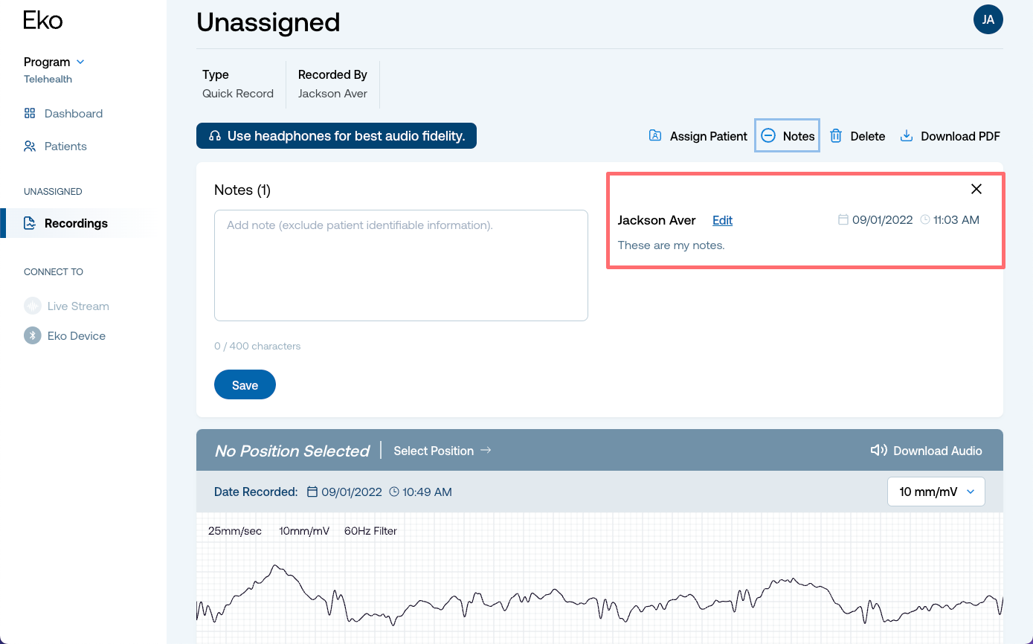Select the Recordings waveform icon

(x=30, y=223)
